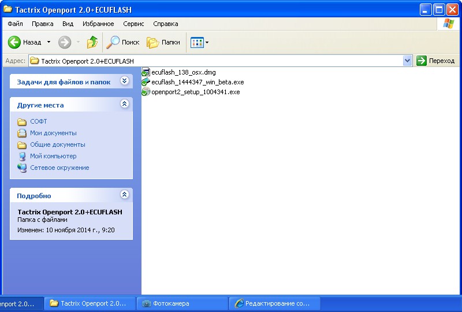Go up one folder level icon
The width and height of the screenshot is (462, 312).
click(x=92, y=42)
